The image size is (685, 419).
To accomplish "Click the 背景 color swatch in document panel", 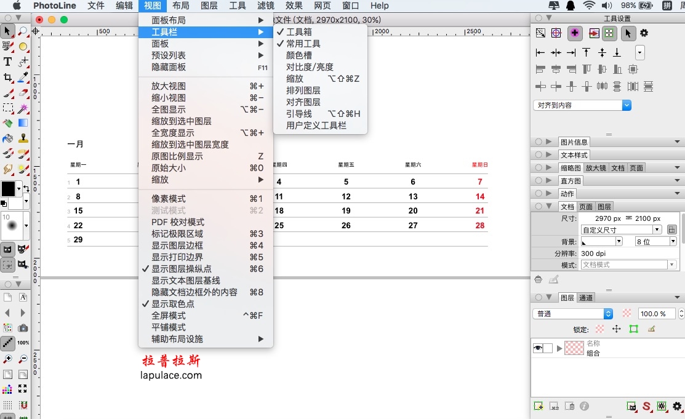I will [x=598, y=242].
